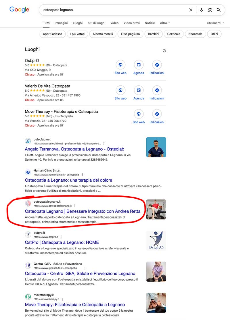Switch to the Immagini tab

point(61,23)
